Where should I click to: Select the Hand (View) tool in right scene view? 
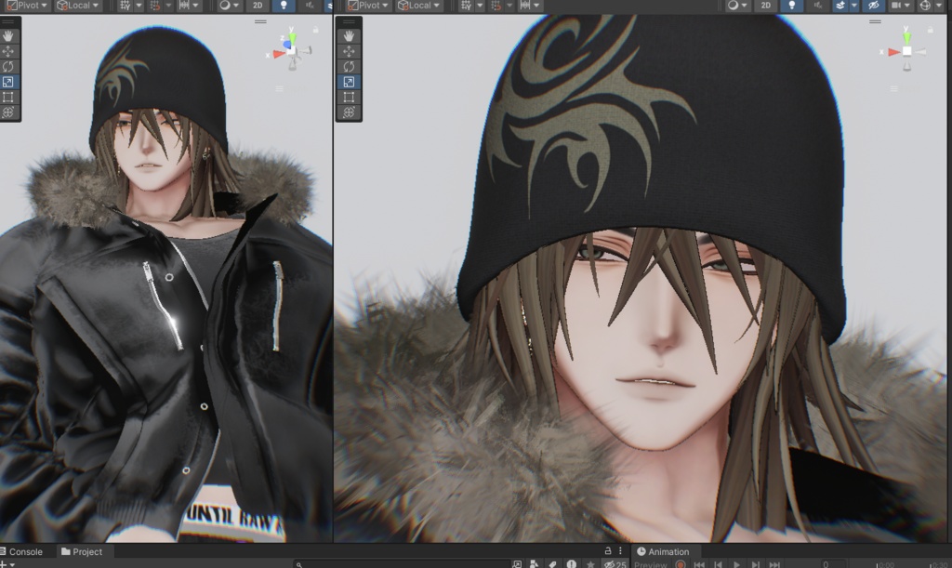point(349,36)
